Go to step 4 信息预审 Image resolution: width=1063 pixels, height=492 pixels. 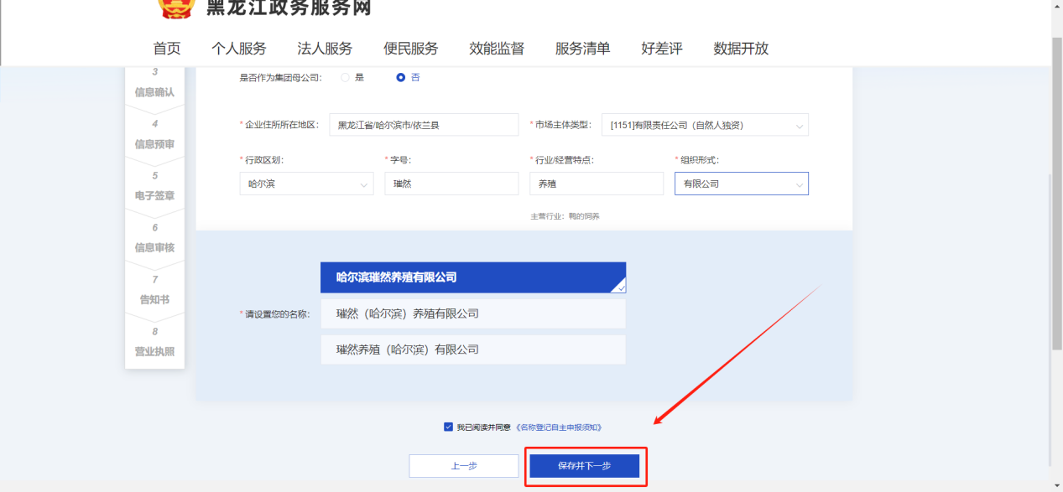[154, 135]
